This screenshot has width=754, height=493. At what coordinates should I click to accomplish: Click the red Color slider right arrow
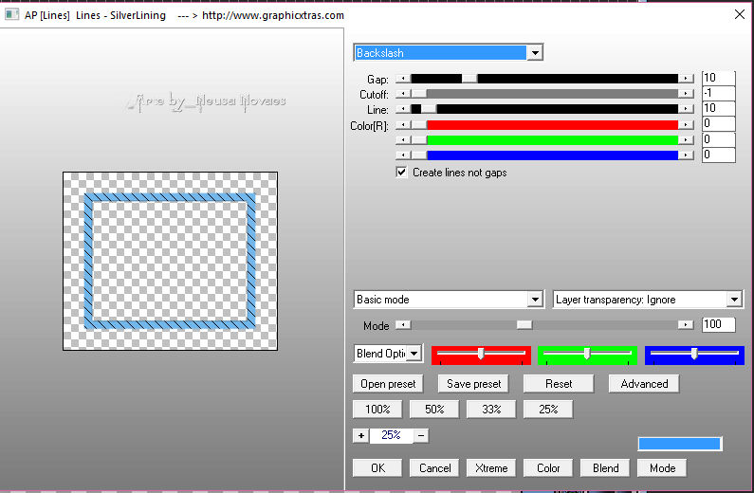[686, 125]
